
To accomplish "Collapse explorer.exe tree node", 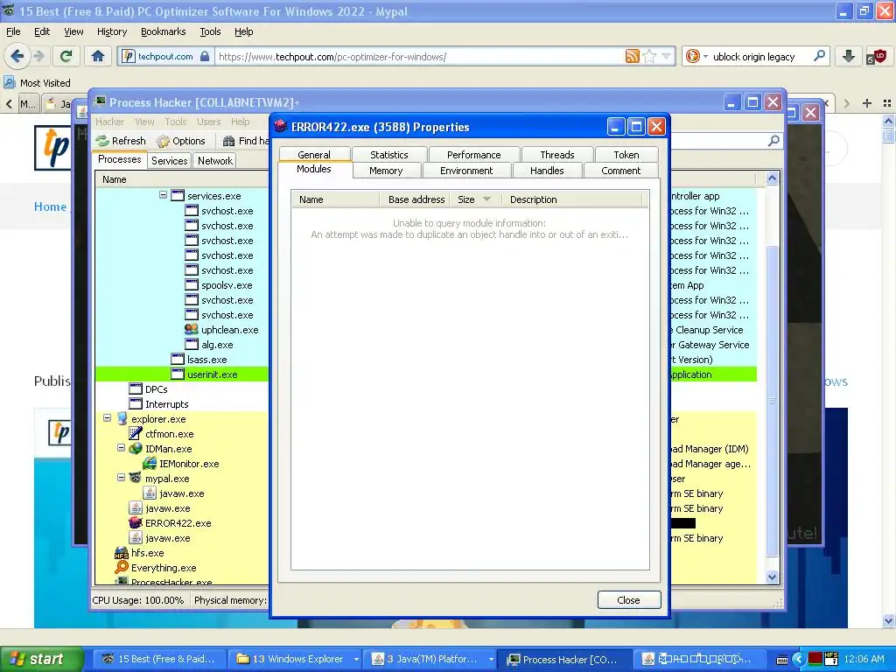I will pos(107,417).
